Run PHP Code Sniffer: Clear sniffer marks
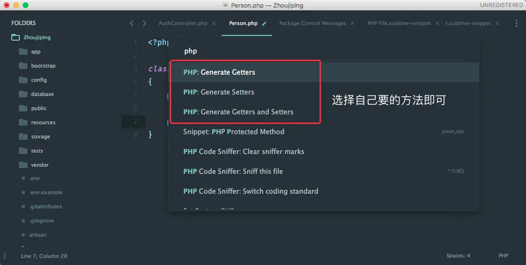Viewport: 526px width, 265px height. pyautogui.click(x=324, y=151)
